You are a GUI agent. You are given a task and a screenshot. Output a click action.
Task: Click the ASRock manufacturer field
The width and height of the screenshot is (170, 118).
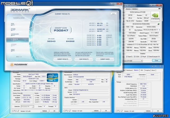[91, 75]
